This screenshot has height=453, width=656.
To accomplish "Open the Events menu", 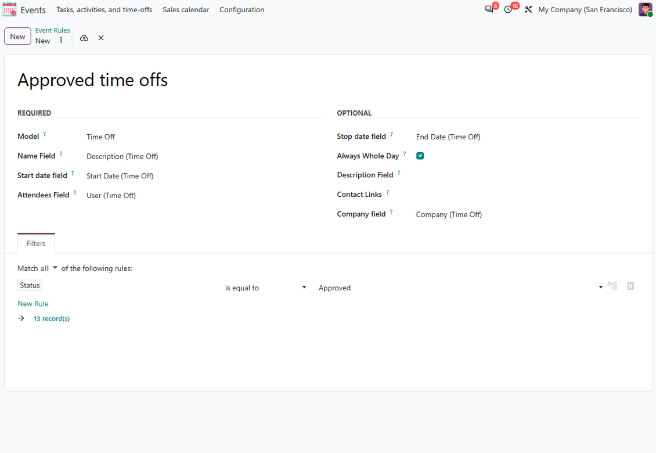I will coord(33,10).
